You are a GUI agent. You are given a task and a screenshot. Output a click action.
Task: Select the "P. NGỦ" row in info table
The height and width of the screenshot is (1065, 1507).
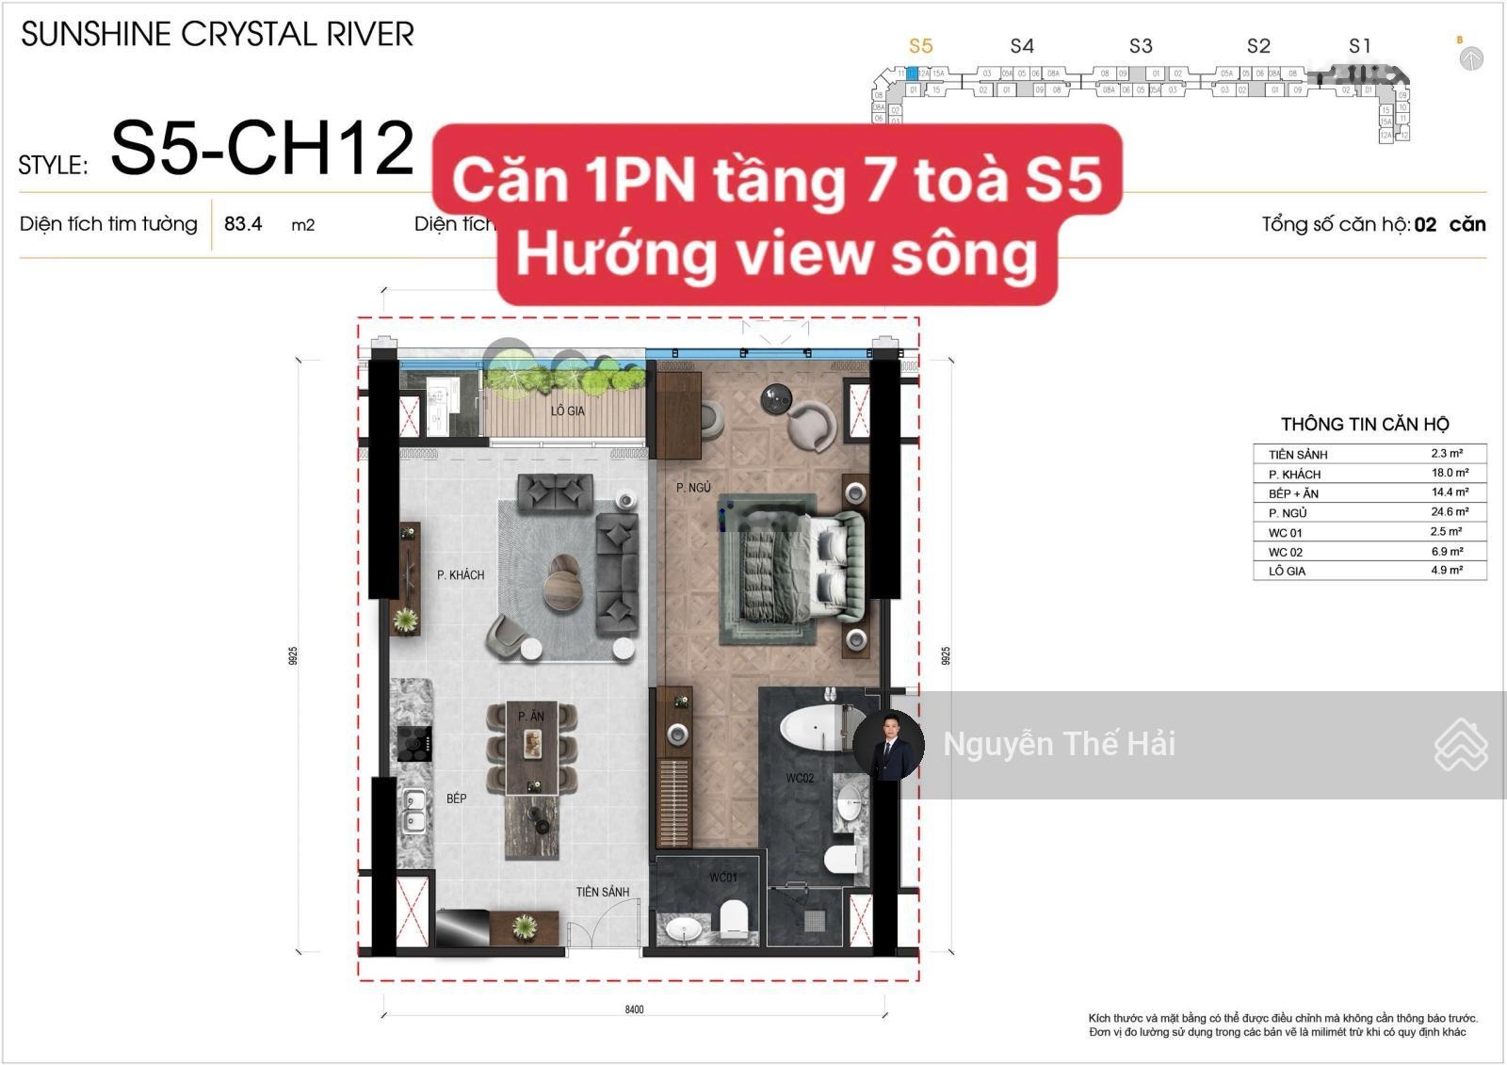click(1370, 513)
